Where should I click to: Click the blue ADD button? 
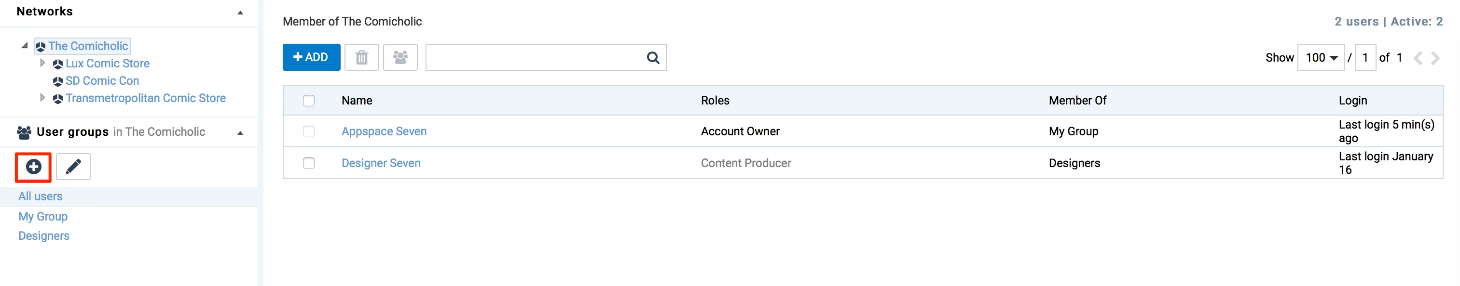[311, 57]
